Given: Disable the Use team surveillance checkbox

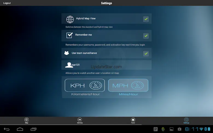Looking at the screenshot, I should tap(146, 54).
